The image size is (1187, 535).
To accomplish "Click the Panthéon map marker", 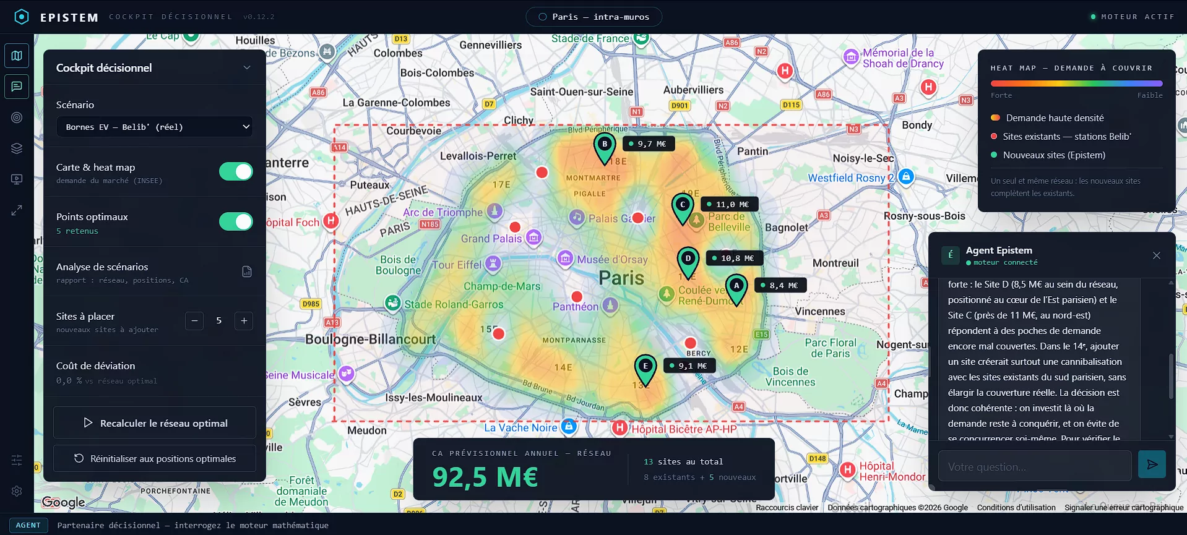I will click(x=610, y=305).
